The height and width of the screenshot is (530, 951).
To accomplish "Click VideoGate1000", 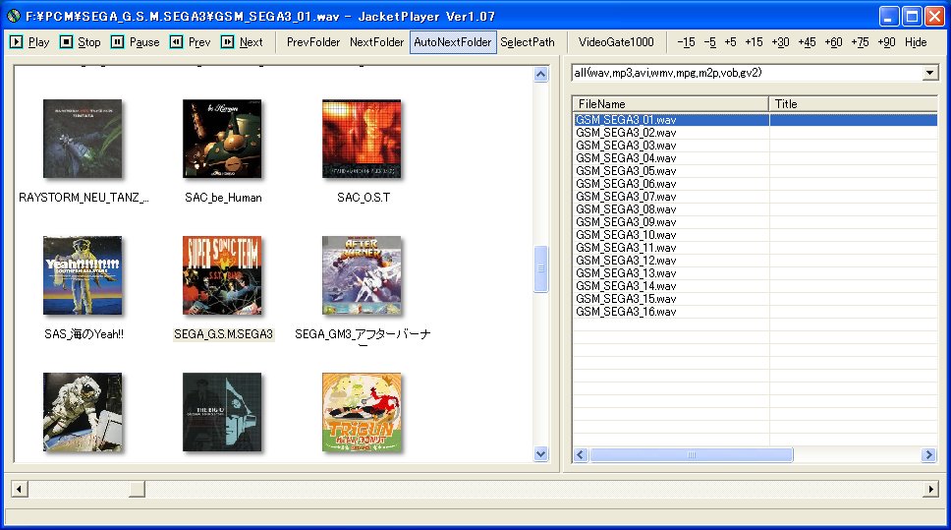I will click(616, 42).
